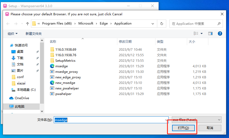Click Edge breadcrumb segment
The height and width of the screenshot is (138, 229).
point(104,23)
